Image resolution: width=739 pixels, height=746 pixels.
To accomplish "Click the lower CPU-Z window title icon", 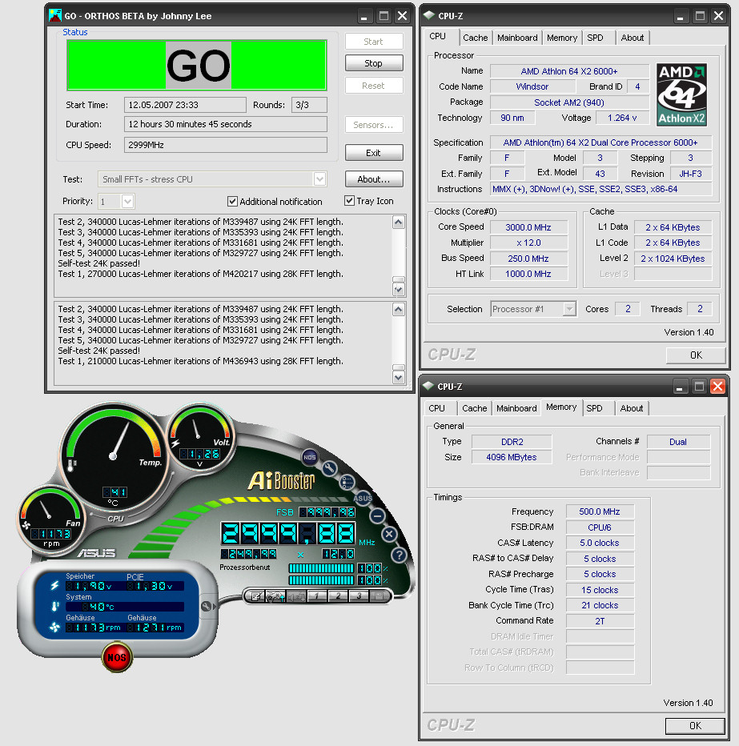I will click(428, 386).
